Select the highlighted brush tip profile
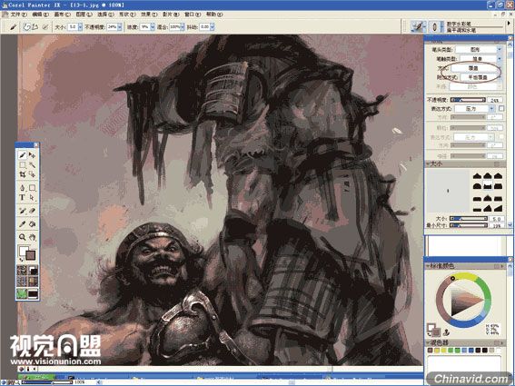Viewport: 515px width, 386px height. (488, 186)
